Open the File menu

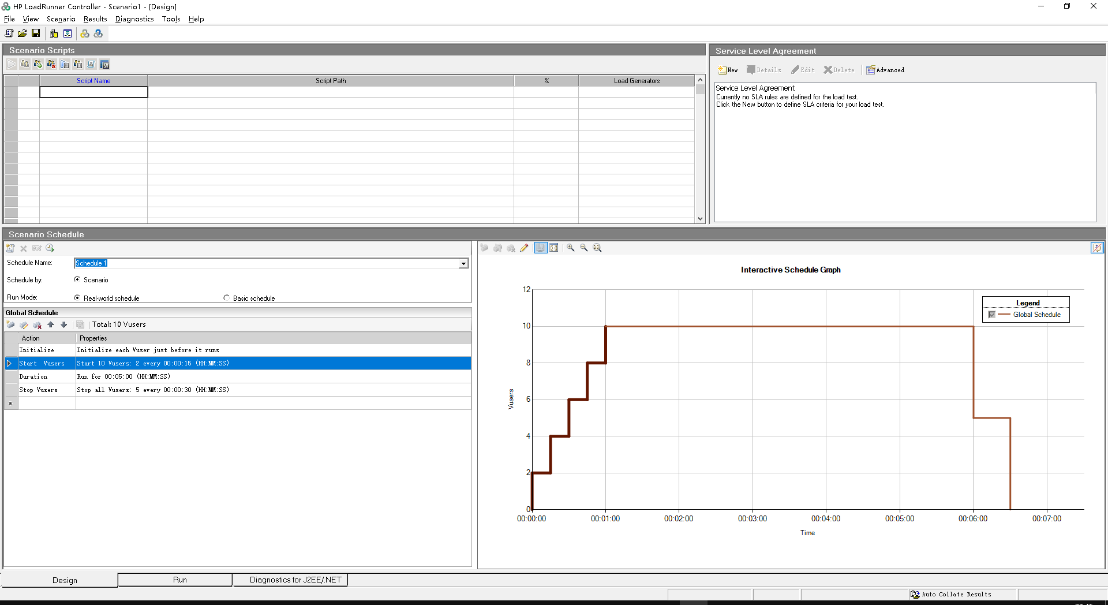point(9,19)
